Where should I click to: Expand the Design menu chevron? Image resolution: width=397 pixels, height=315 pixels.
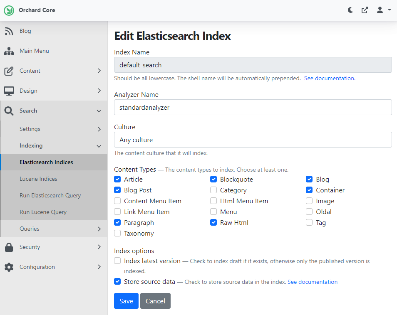(x=99, y=91)
